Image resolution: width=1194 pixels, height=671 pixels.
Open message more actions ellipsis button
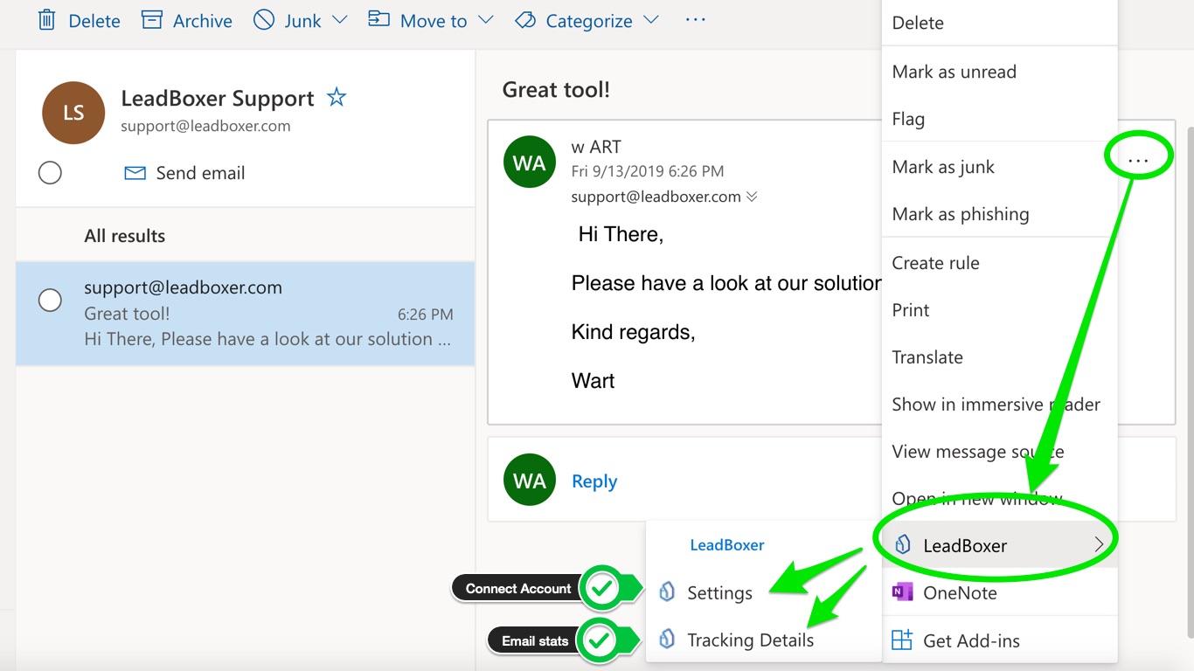click(1137, 161)
